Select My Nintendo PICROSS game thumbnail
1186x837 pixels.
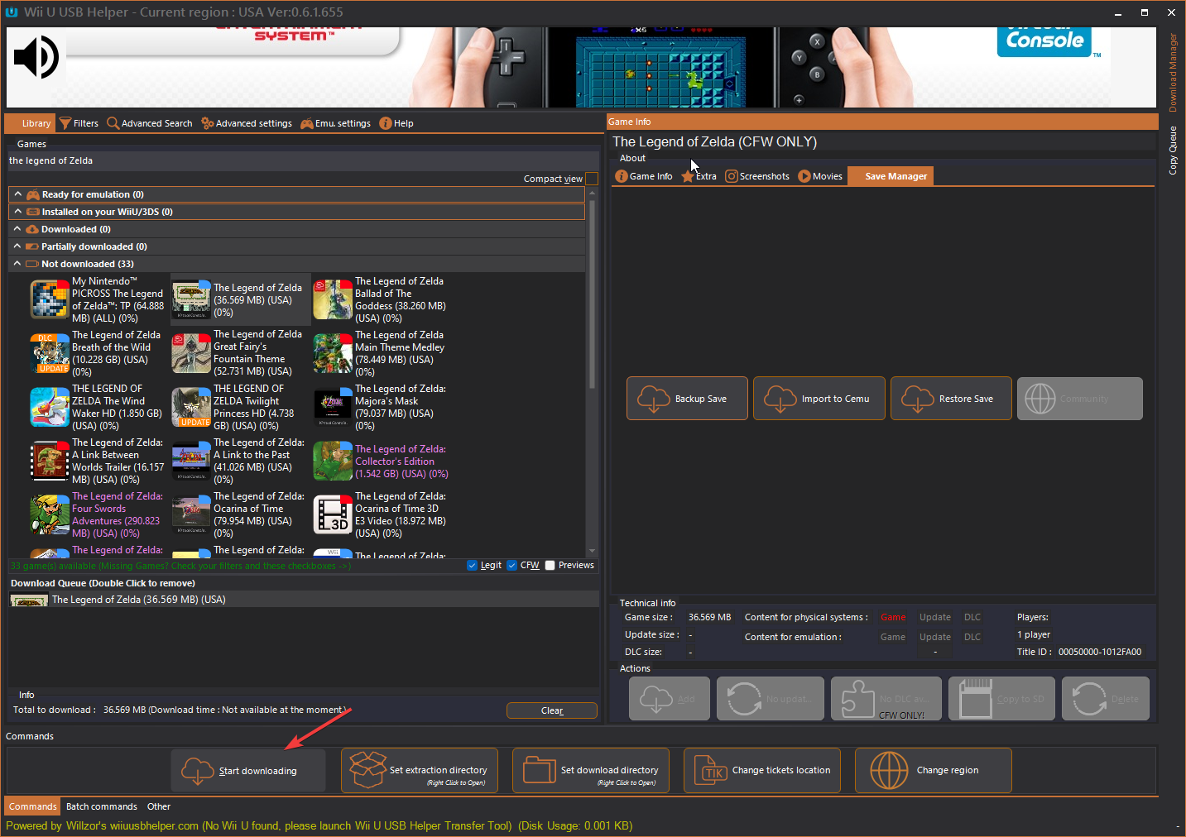[x=50, y=299]
